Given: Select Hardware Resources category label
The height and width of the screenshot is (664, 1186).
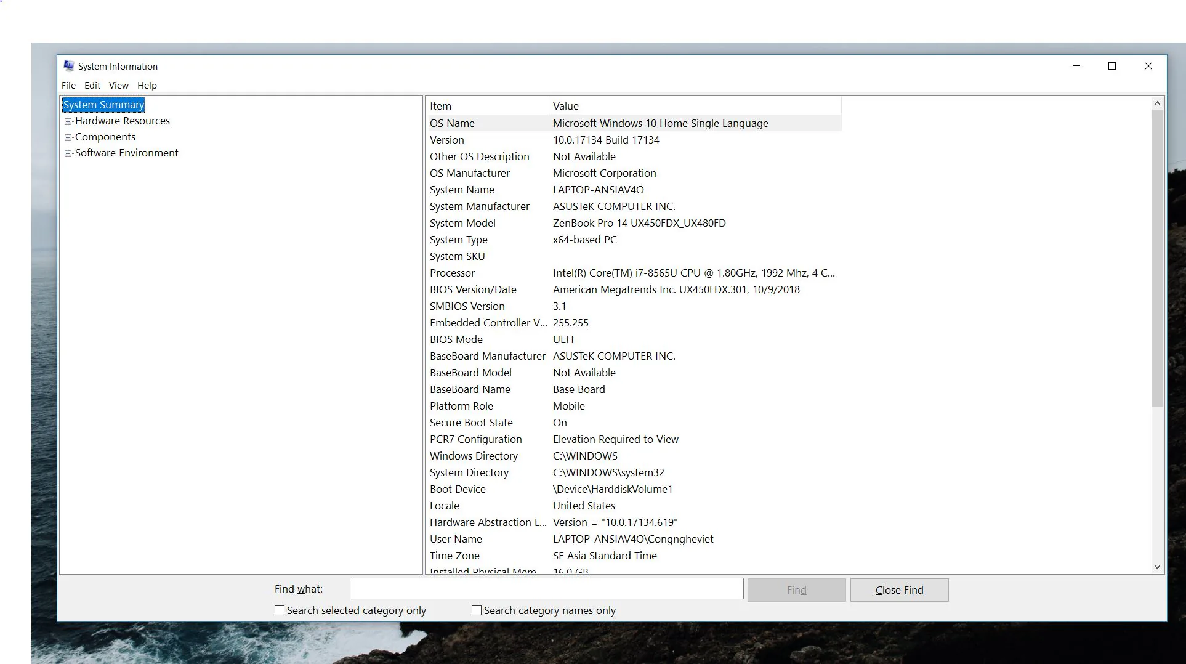Looking at the screenshot, I should 123,121.
